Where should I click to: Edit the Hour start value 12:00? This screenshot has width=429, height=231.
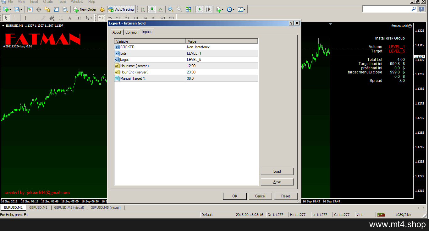(222, 66)
